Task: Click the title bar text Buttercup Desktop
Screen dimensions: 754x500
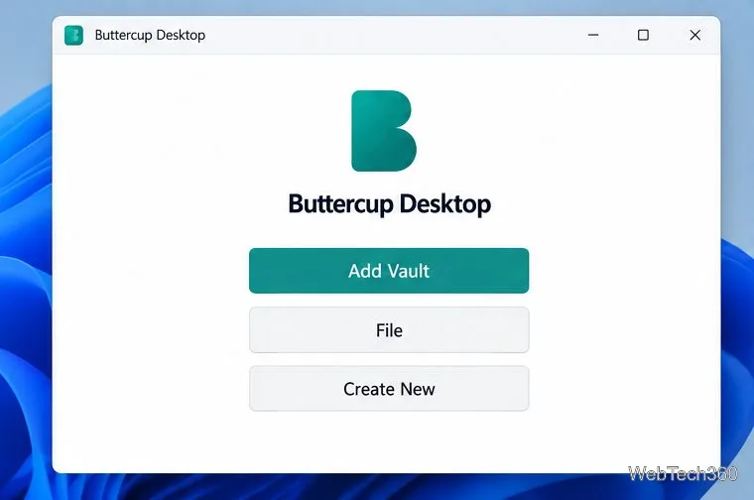Action: click(x=150, y=35)
